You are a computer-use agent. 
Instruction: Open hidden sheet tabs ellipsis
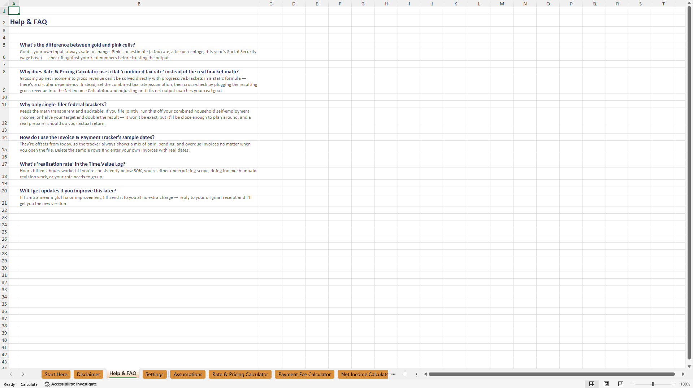coord(393,374)
